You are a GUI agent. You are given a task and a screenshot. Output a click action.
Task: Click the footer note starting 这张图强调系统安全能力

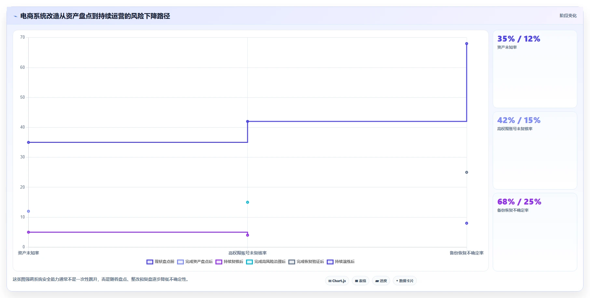coord(101,279)
